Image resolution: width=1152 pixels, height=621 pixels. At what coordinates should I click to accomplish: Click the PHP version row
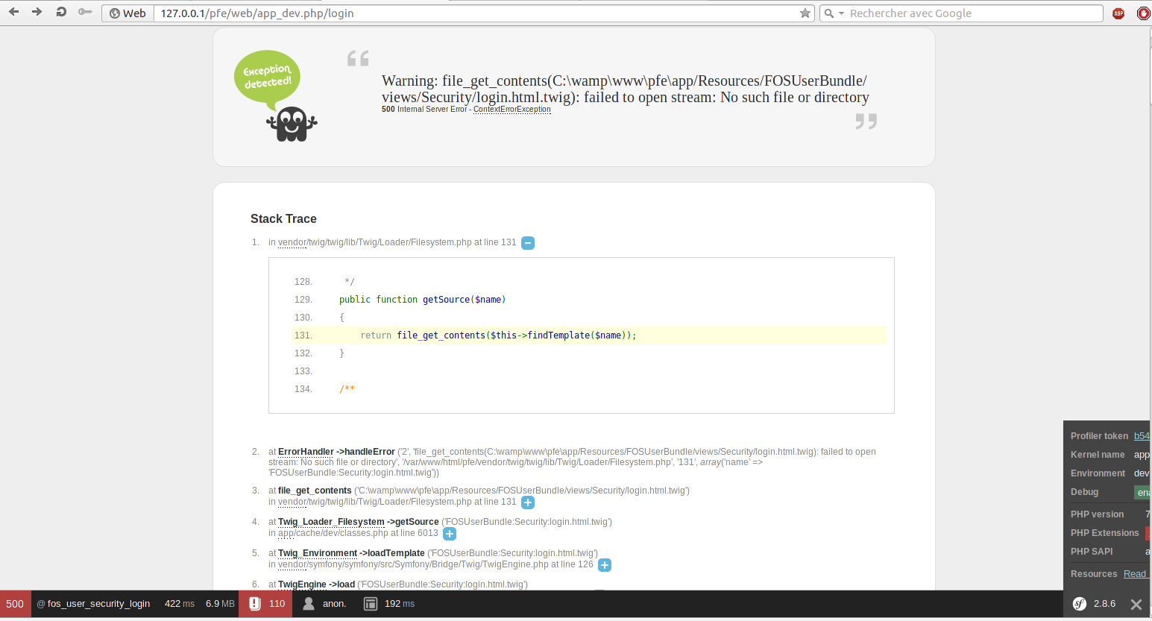[x=1110, y=514]
